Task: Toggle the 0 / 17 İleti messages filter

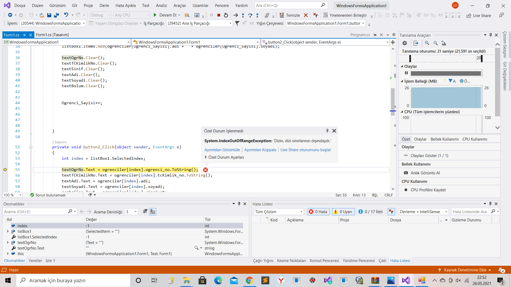Action: (x=370, y=212)
